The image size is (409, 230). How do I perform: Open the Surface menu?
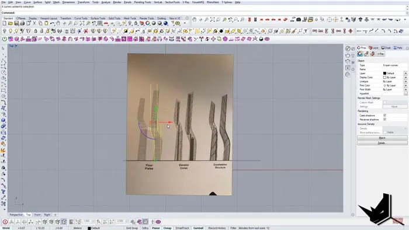click(x=37, y=2)
